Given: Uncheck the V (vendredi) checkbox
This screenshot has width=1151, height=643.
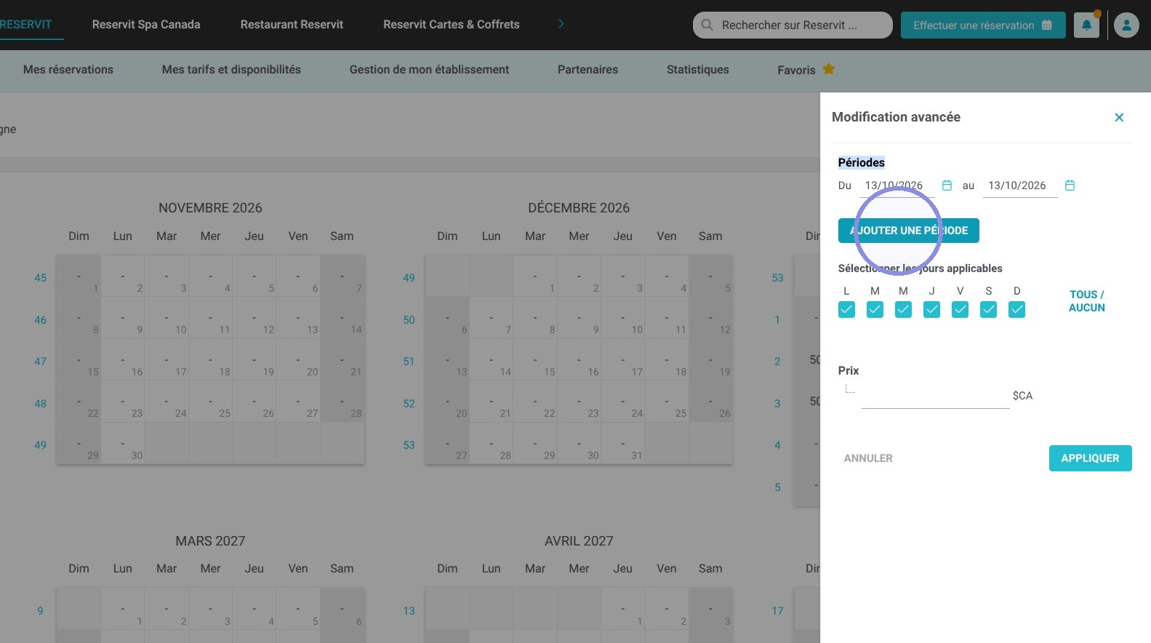Looking at the screenshot, I should point(960,310).
